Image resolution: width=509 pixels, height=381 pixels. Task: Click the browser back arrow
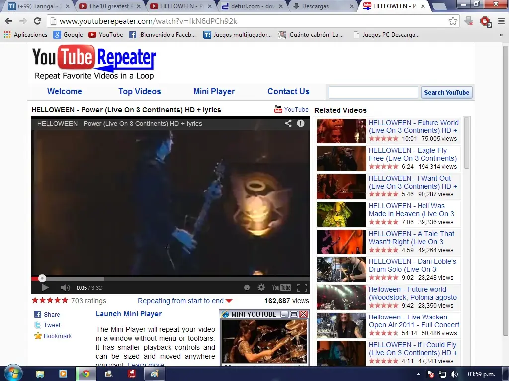click(9, 21)
